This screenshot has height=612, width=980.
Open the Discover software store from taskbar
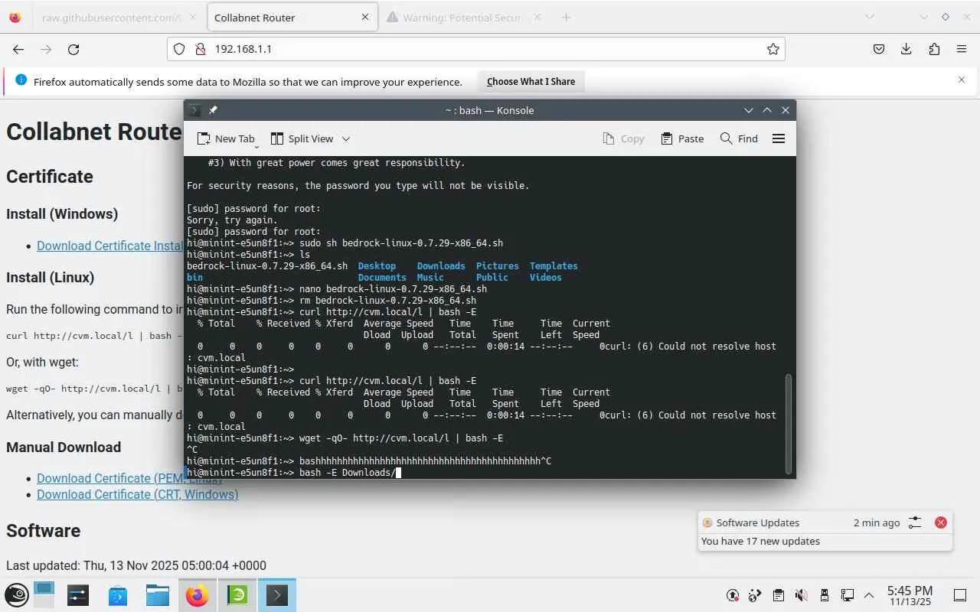[118, 595]
